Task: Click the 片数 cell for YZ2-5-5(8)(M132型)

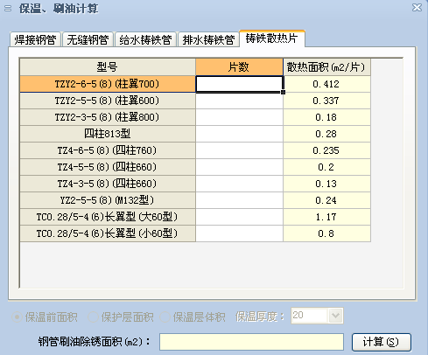Action: click(239, 200)
